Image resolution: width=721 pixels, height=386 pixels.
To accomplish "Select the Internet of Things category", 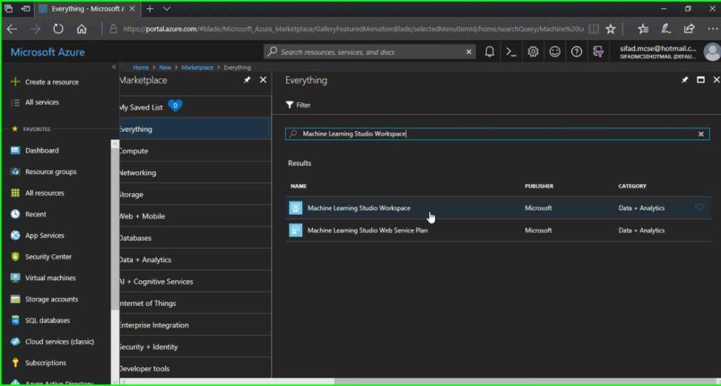I will tap(196, 303).
